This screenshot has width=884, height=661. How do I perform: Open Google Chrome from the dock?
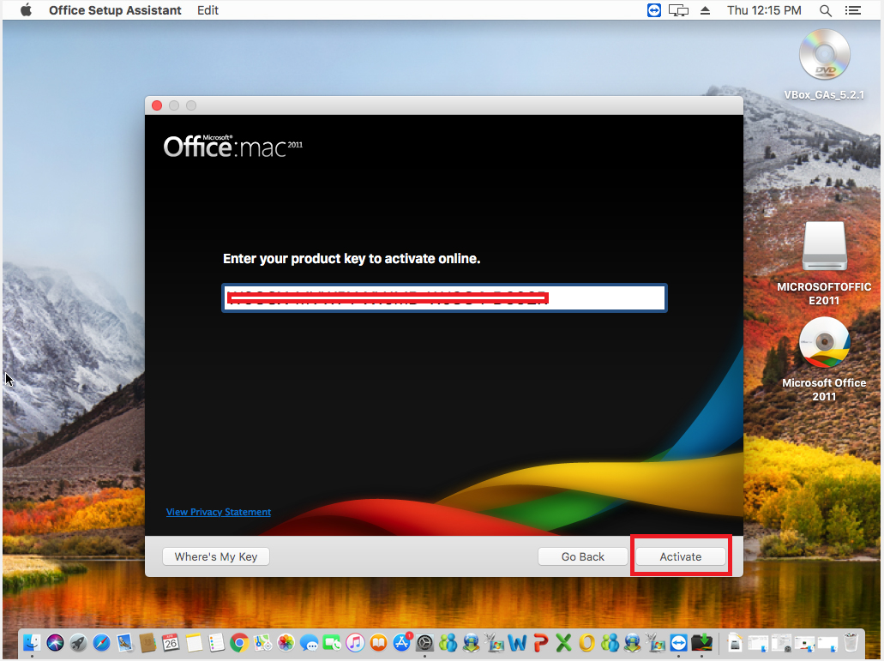click(x=239, y=642)
